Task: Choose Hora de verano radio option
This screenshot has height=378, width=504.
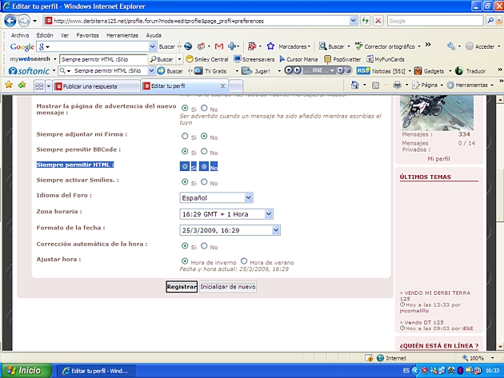Action: pyautogui.click(x=244, y=261)
